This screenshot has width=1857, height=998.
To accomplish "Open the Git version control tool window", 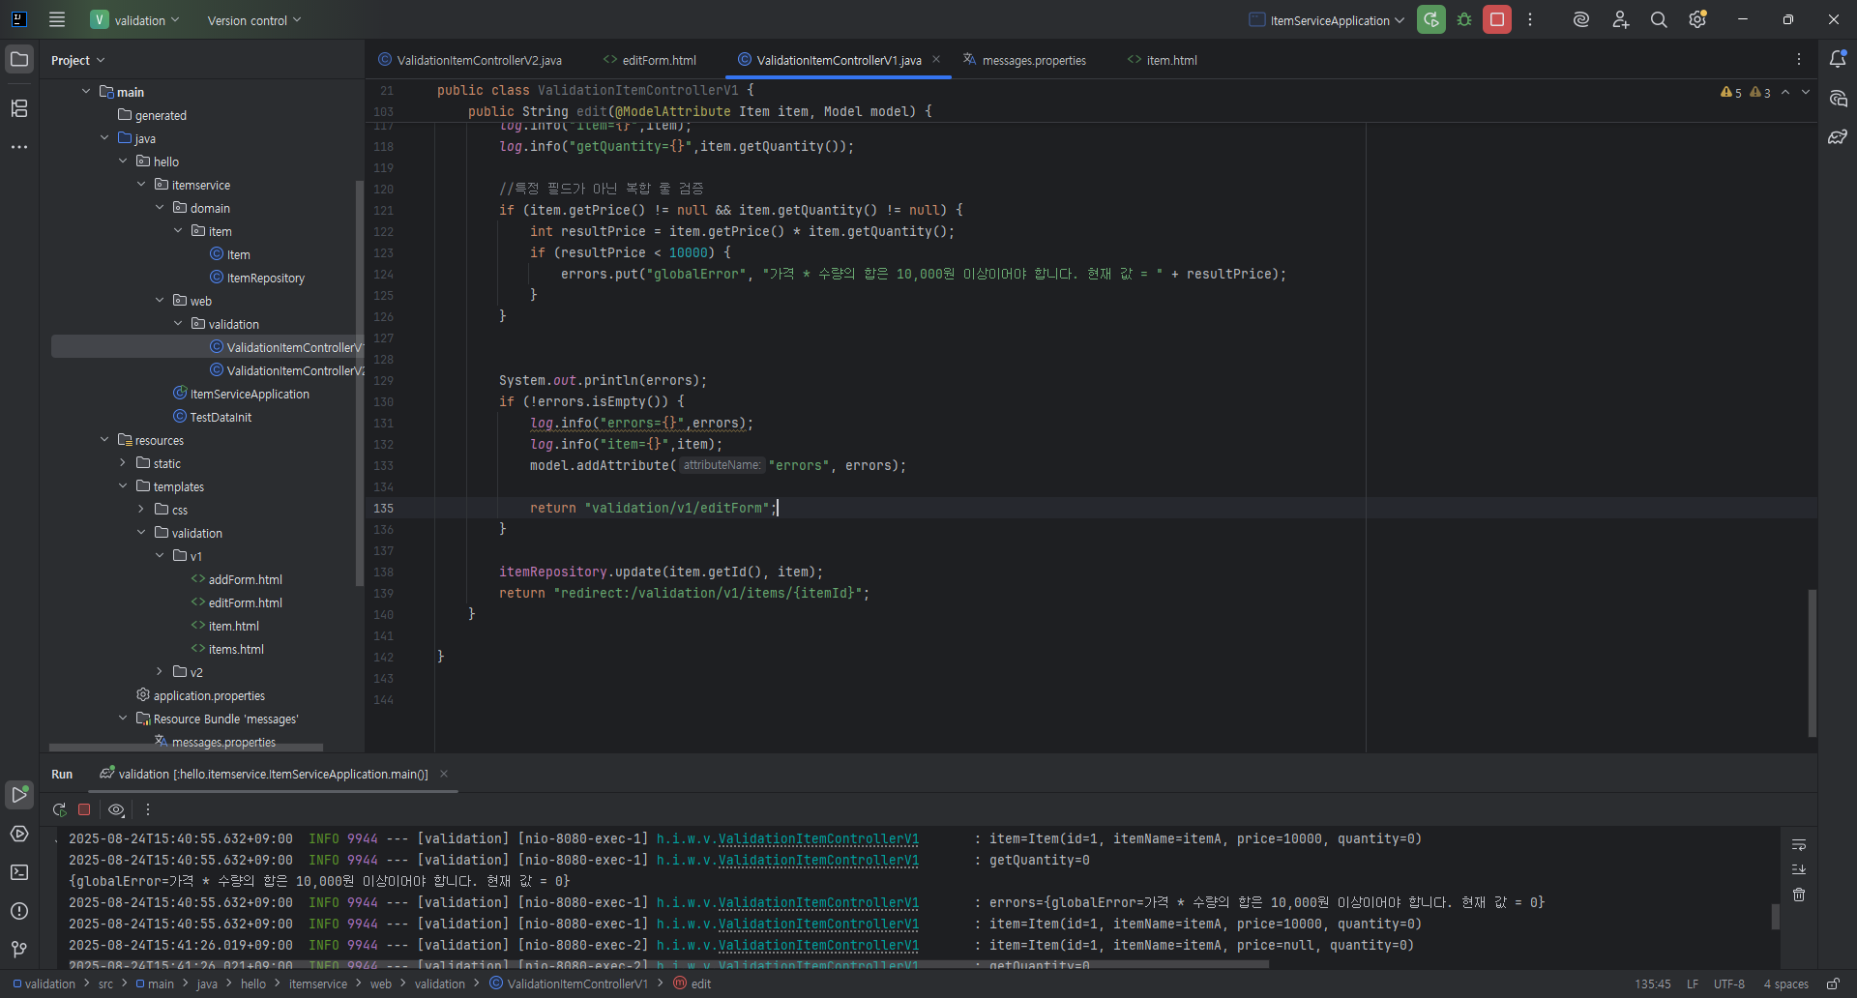I will [19, 950].
